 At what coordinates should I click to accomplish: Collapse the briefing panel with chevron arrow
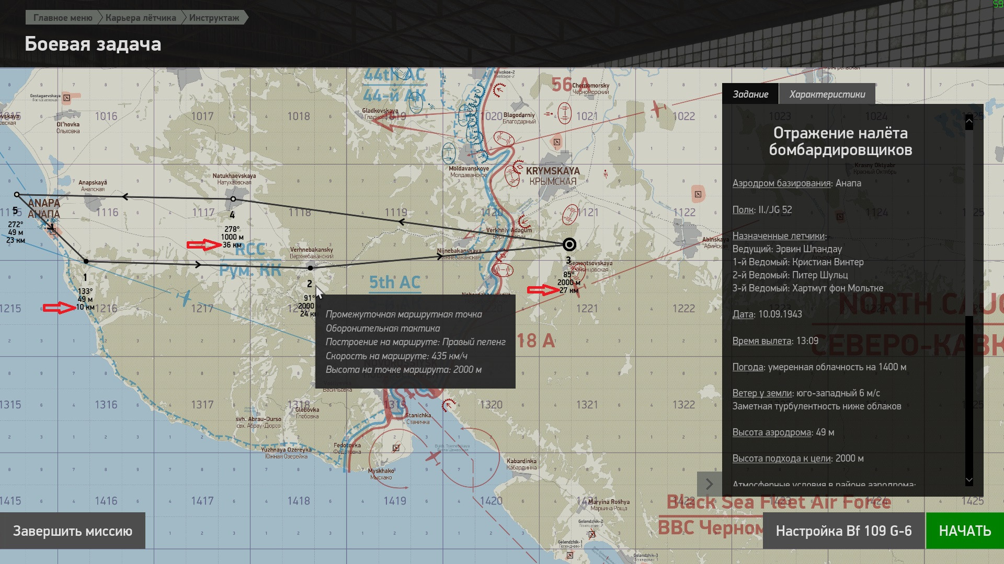[709, 484]
